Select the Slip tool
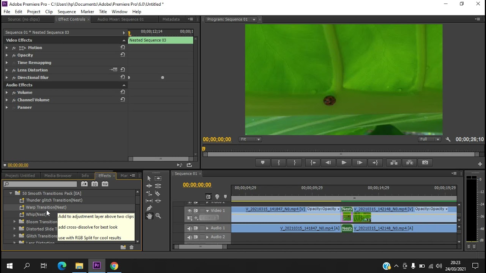Screen dimensions: 486x273 (x=149, y=201)
